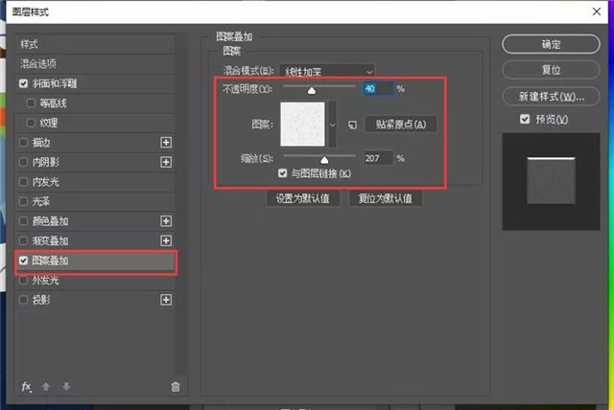This screenshot has height=410, width=614.
Task: Create new preset from current pattern icon
Action: tap(352, 125)
